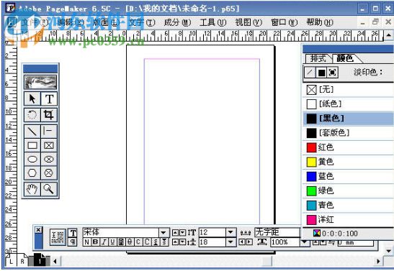
Task: Nudge font size down arrow
Action: (x=182, y=233)
